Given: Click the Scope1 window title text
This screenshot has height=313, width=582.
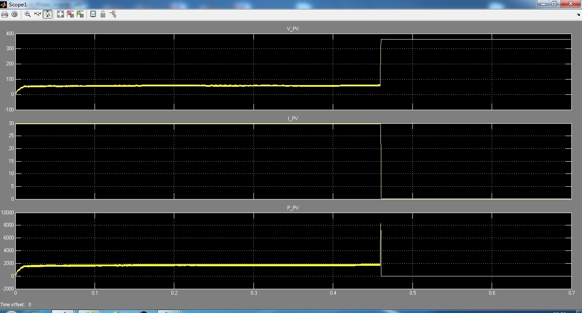Looking at the screenshot, I should 17,4.
